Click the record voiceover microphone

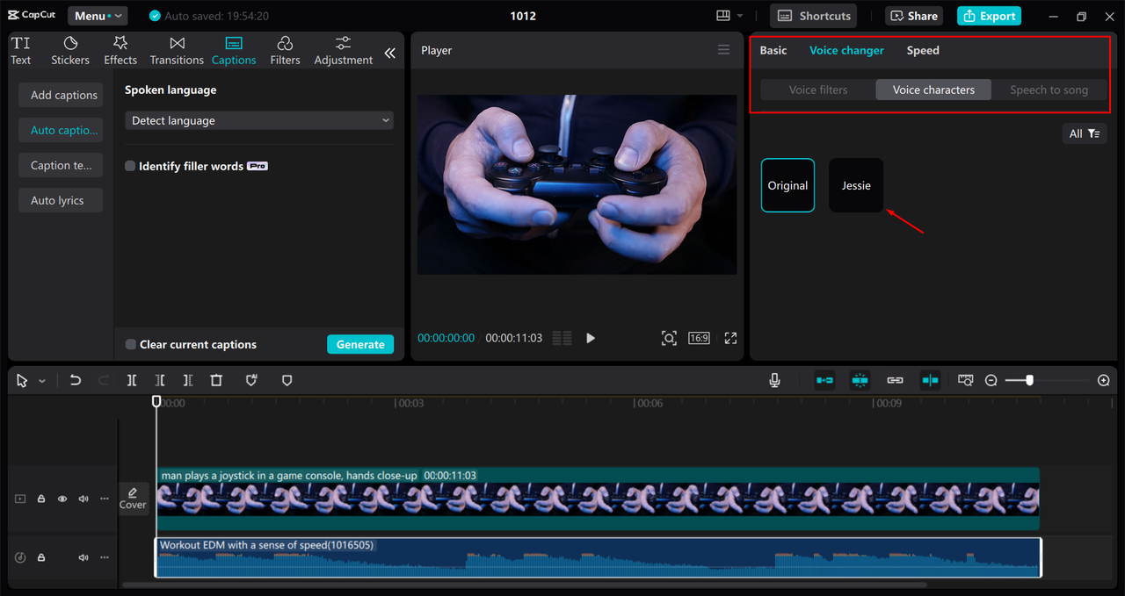(774, 380)
